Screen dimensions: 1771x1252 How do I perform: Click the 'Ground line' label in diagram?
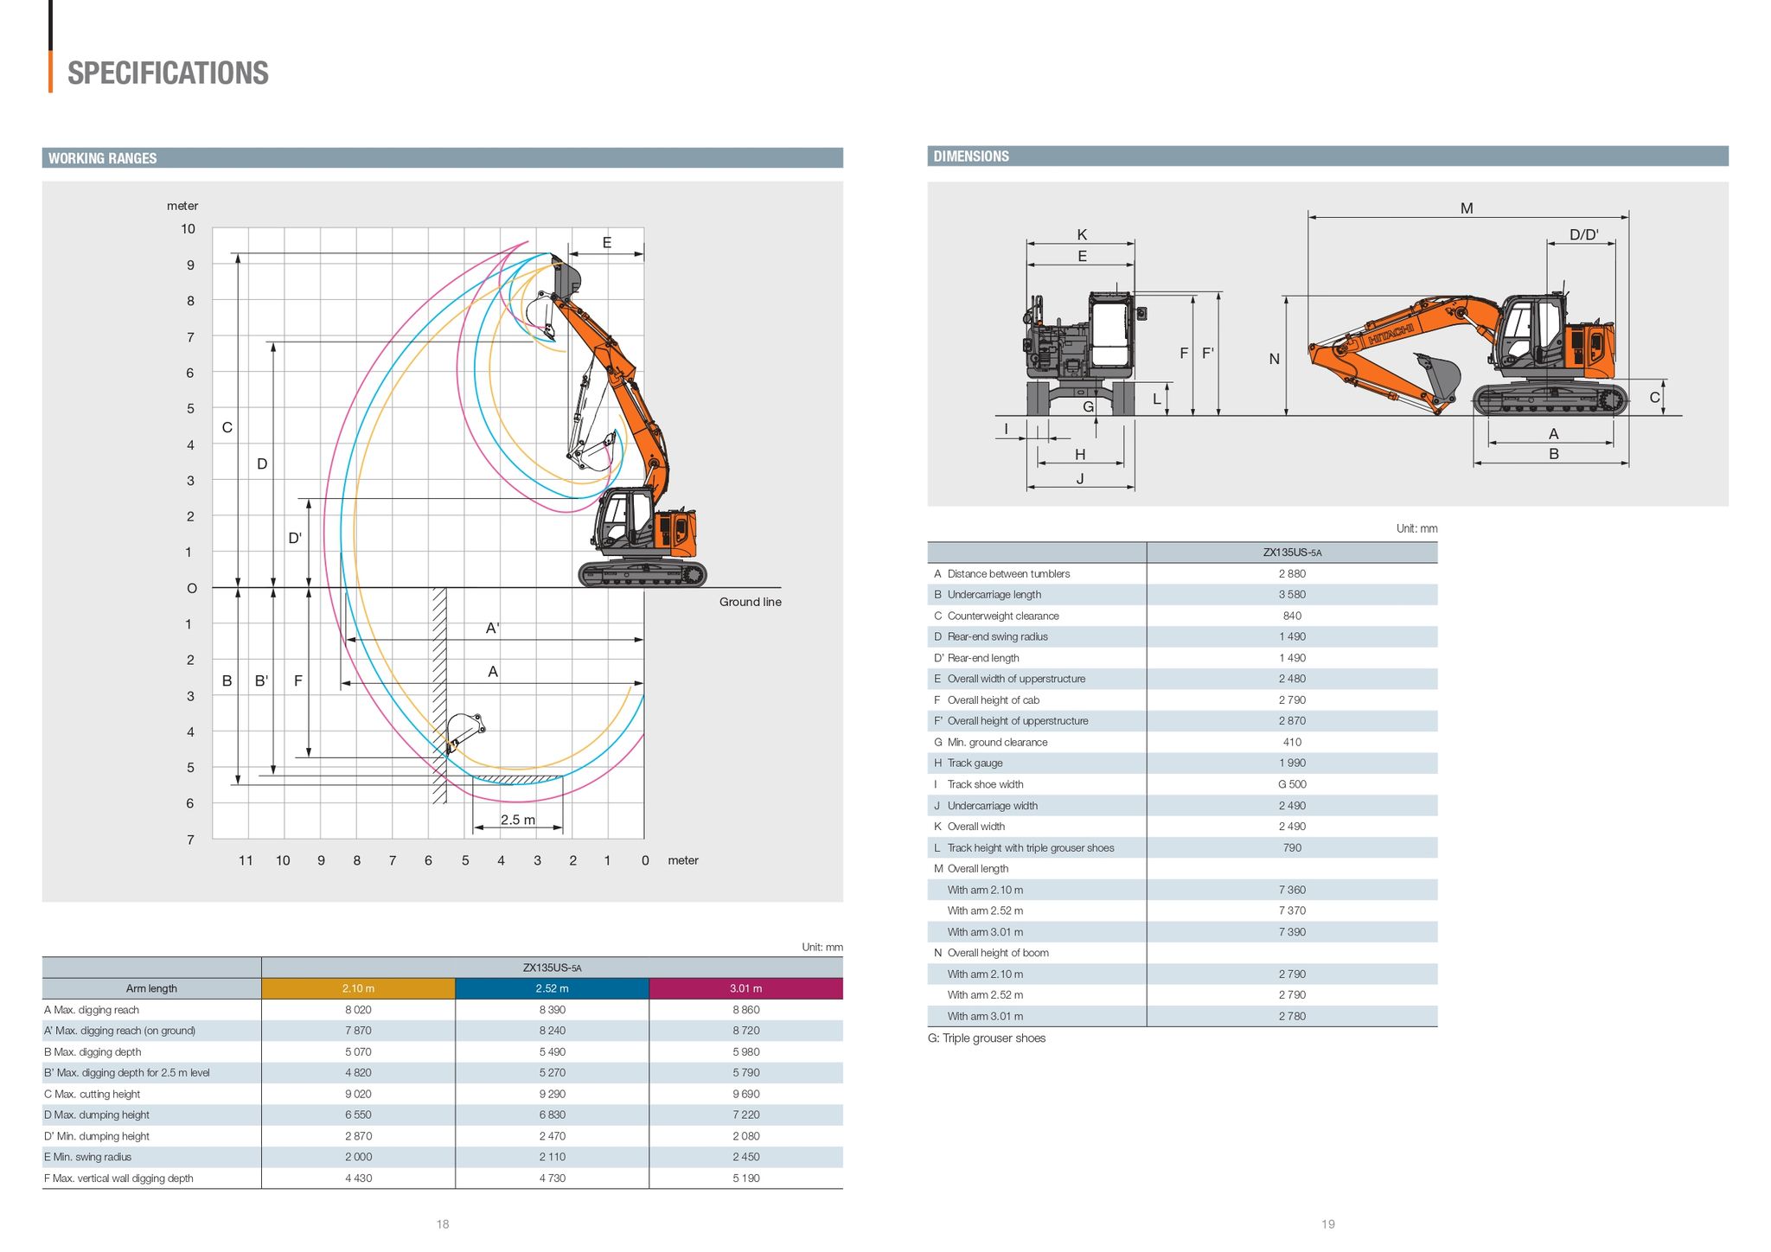click(x=750, y=603)
